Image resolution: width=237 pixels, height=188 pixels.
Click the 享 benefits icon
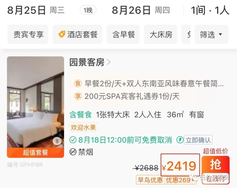[78, 96]
